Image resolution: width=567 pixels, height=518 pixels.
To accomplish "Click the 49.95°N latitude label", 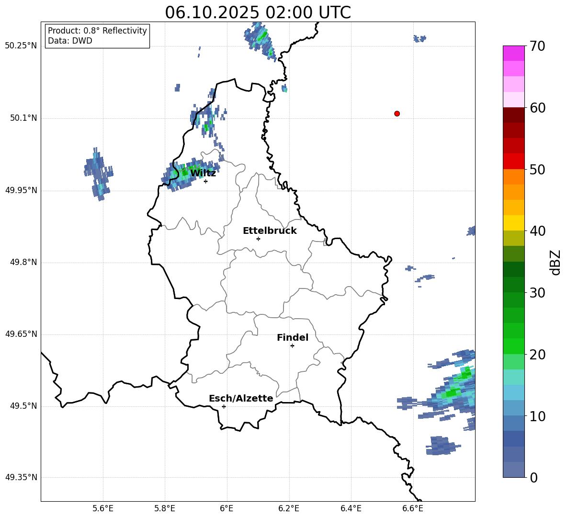I will (x=21, y=190).
